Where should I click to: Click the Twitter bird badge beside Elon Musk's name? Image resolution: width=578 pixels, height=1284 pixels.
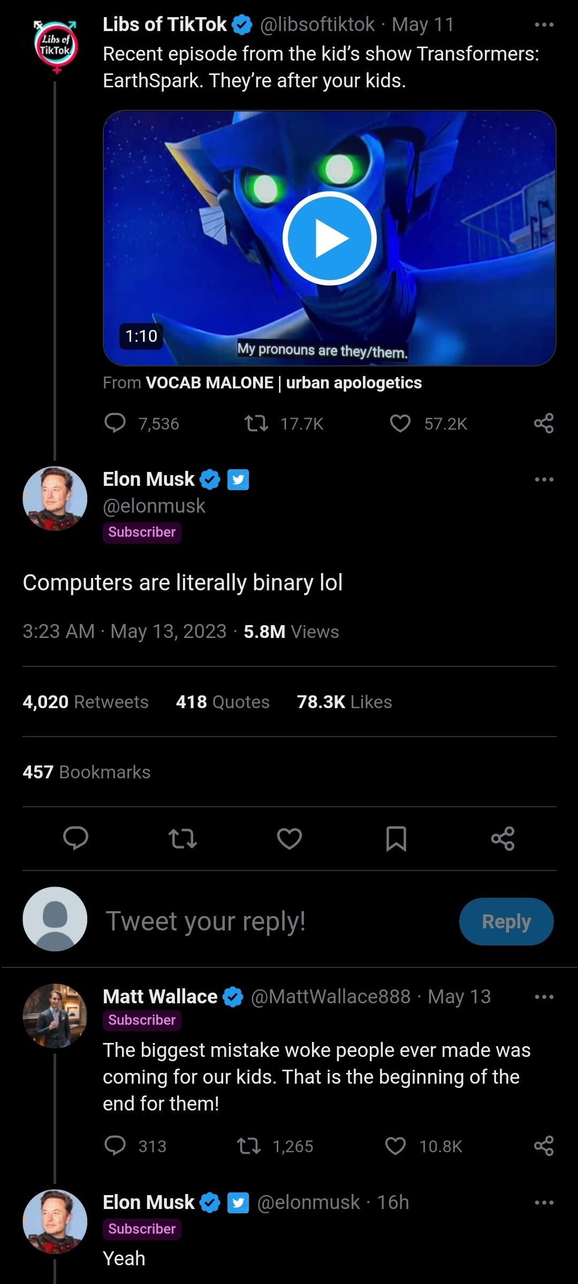[238, 479]
